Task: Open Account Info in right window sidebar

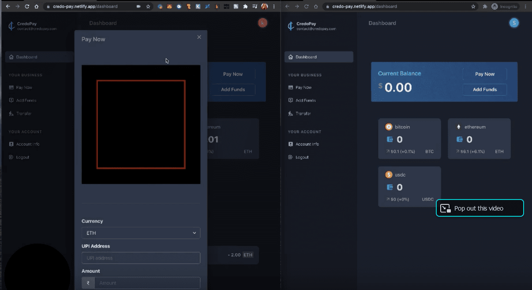Action: (303, 144)
